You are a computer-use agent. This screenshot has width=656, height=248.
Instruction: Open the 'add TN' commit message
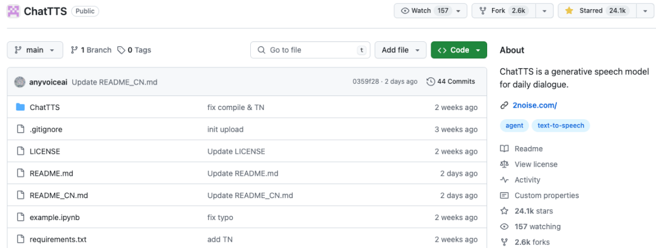click(x=220, y=239)
